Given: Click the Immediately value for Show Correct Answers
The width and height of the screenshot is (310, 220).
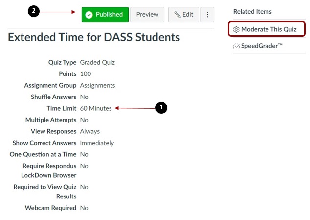Looking at the screenshot, I should click(x=97, y=143).
